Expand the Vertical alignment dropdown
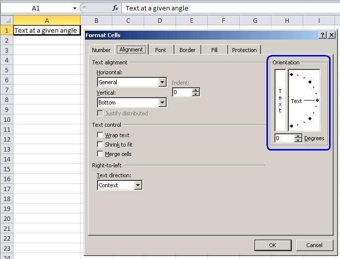Screen dimensions: 340x259 click(162, 103)
